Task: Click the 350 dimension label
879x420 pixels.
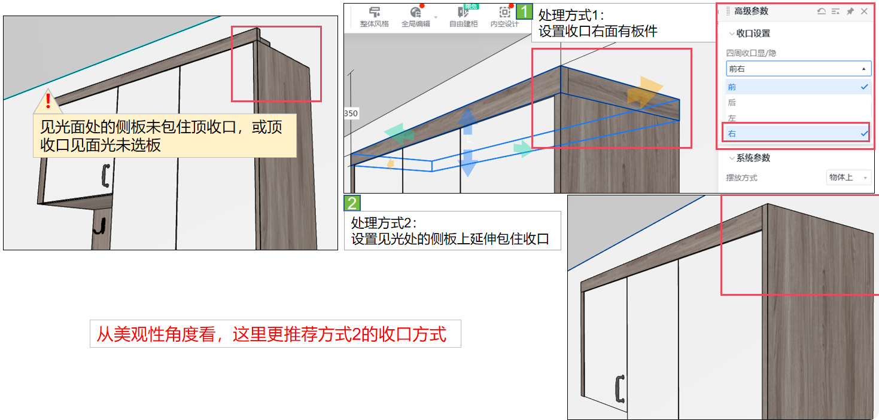Action: (x=351, y=113)
